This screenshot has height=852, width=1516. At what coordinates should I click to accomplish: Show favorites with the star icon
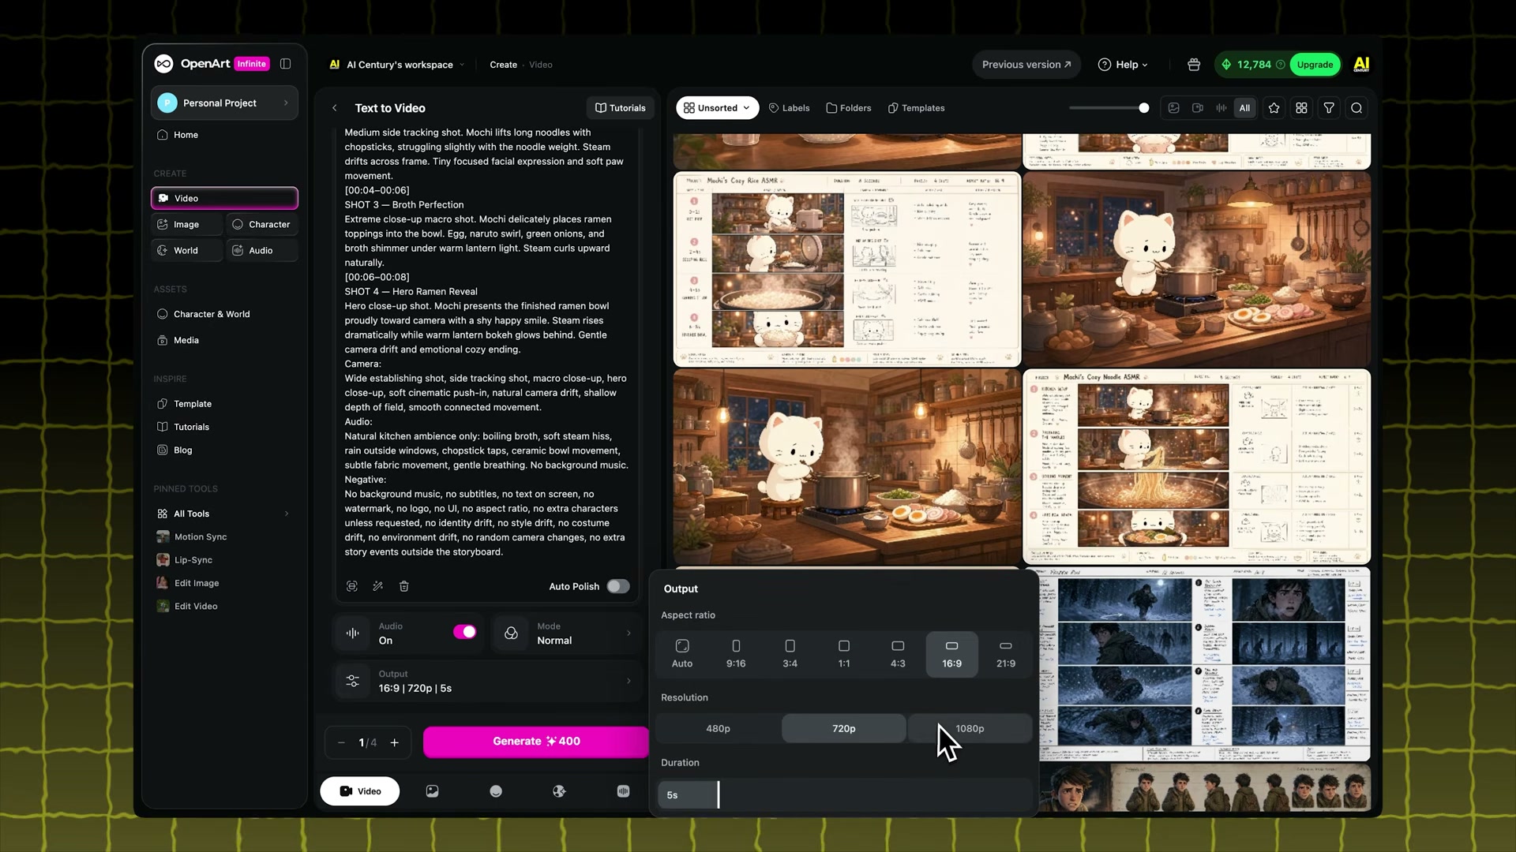(x=1274, y=108)
